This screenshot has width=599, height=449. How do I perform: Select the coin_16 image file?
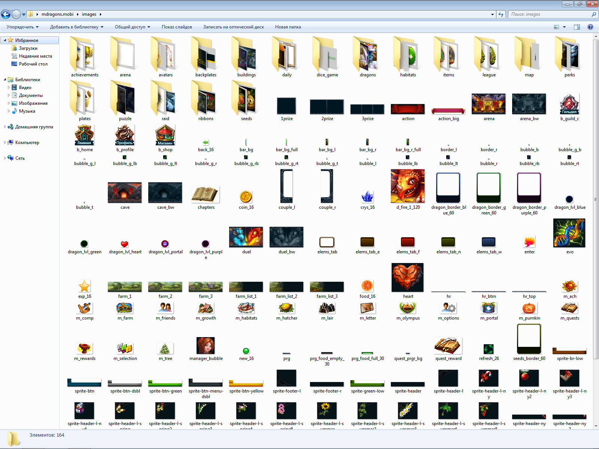[246, 197]
